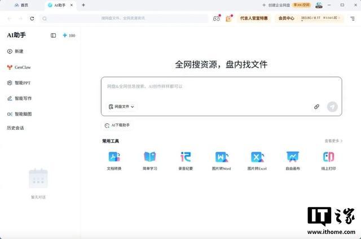Open the 图片转Word tool
Viewport: 361px width, 239px height.
(x=221, y=161)
